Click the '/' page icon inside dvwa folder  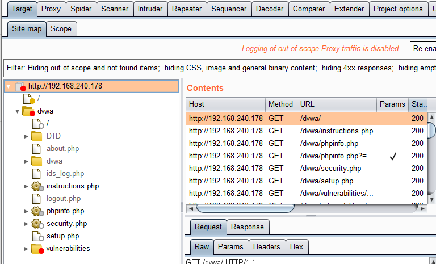click(38, 124)
